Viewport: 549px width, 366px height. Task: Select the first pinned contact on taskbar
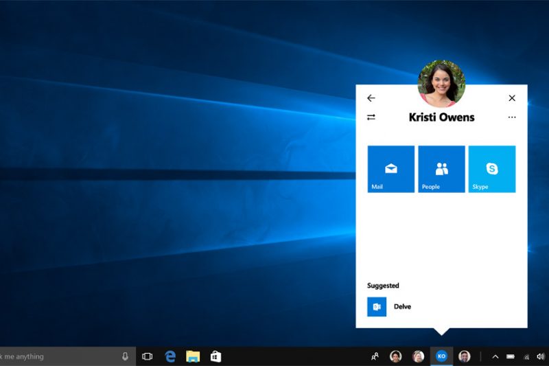[396, 356]
